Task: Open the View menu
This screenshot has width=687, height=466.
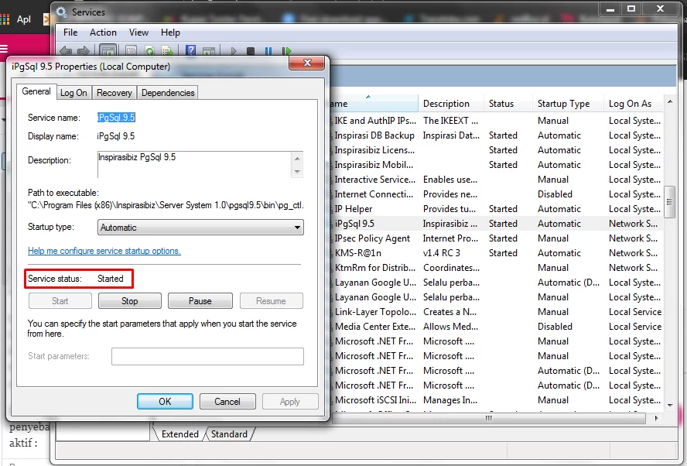Action: (x=138, y=33)
